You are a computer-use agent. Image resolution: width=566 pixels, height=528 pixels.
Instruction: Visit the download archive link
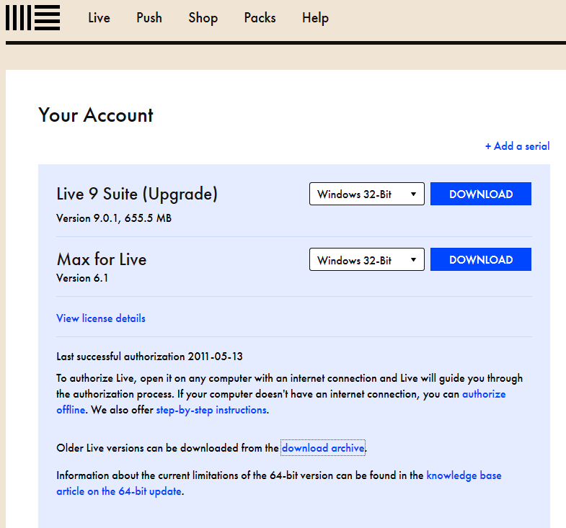(x=323, y=448)
